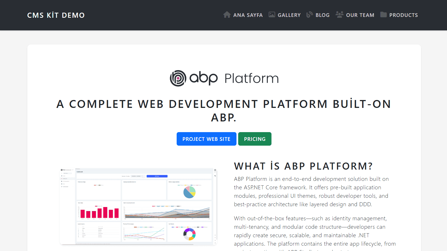Click the blog feed icon
The image size is (447, 251).
coord(310,15)
